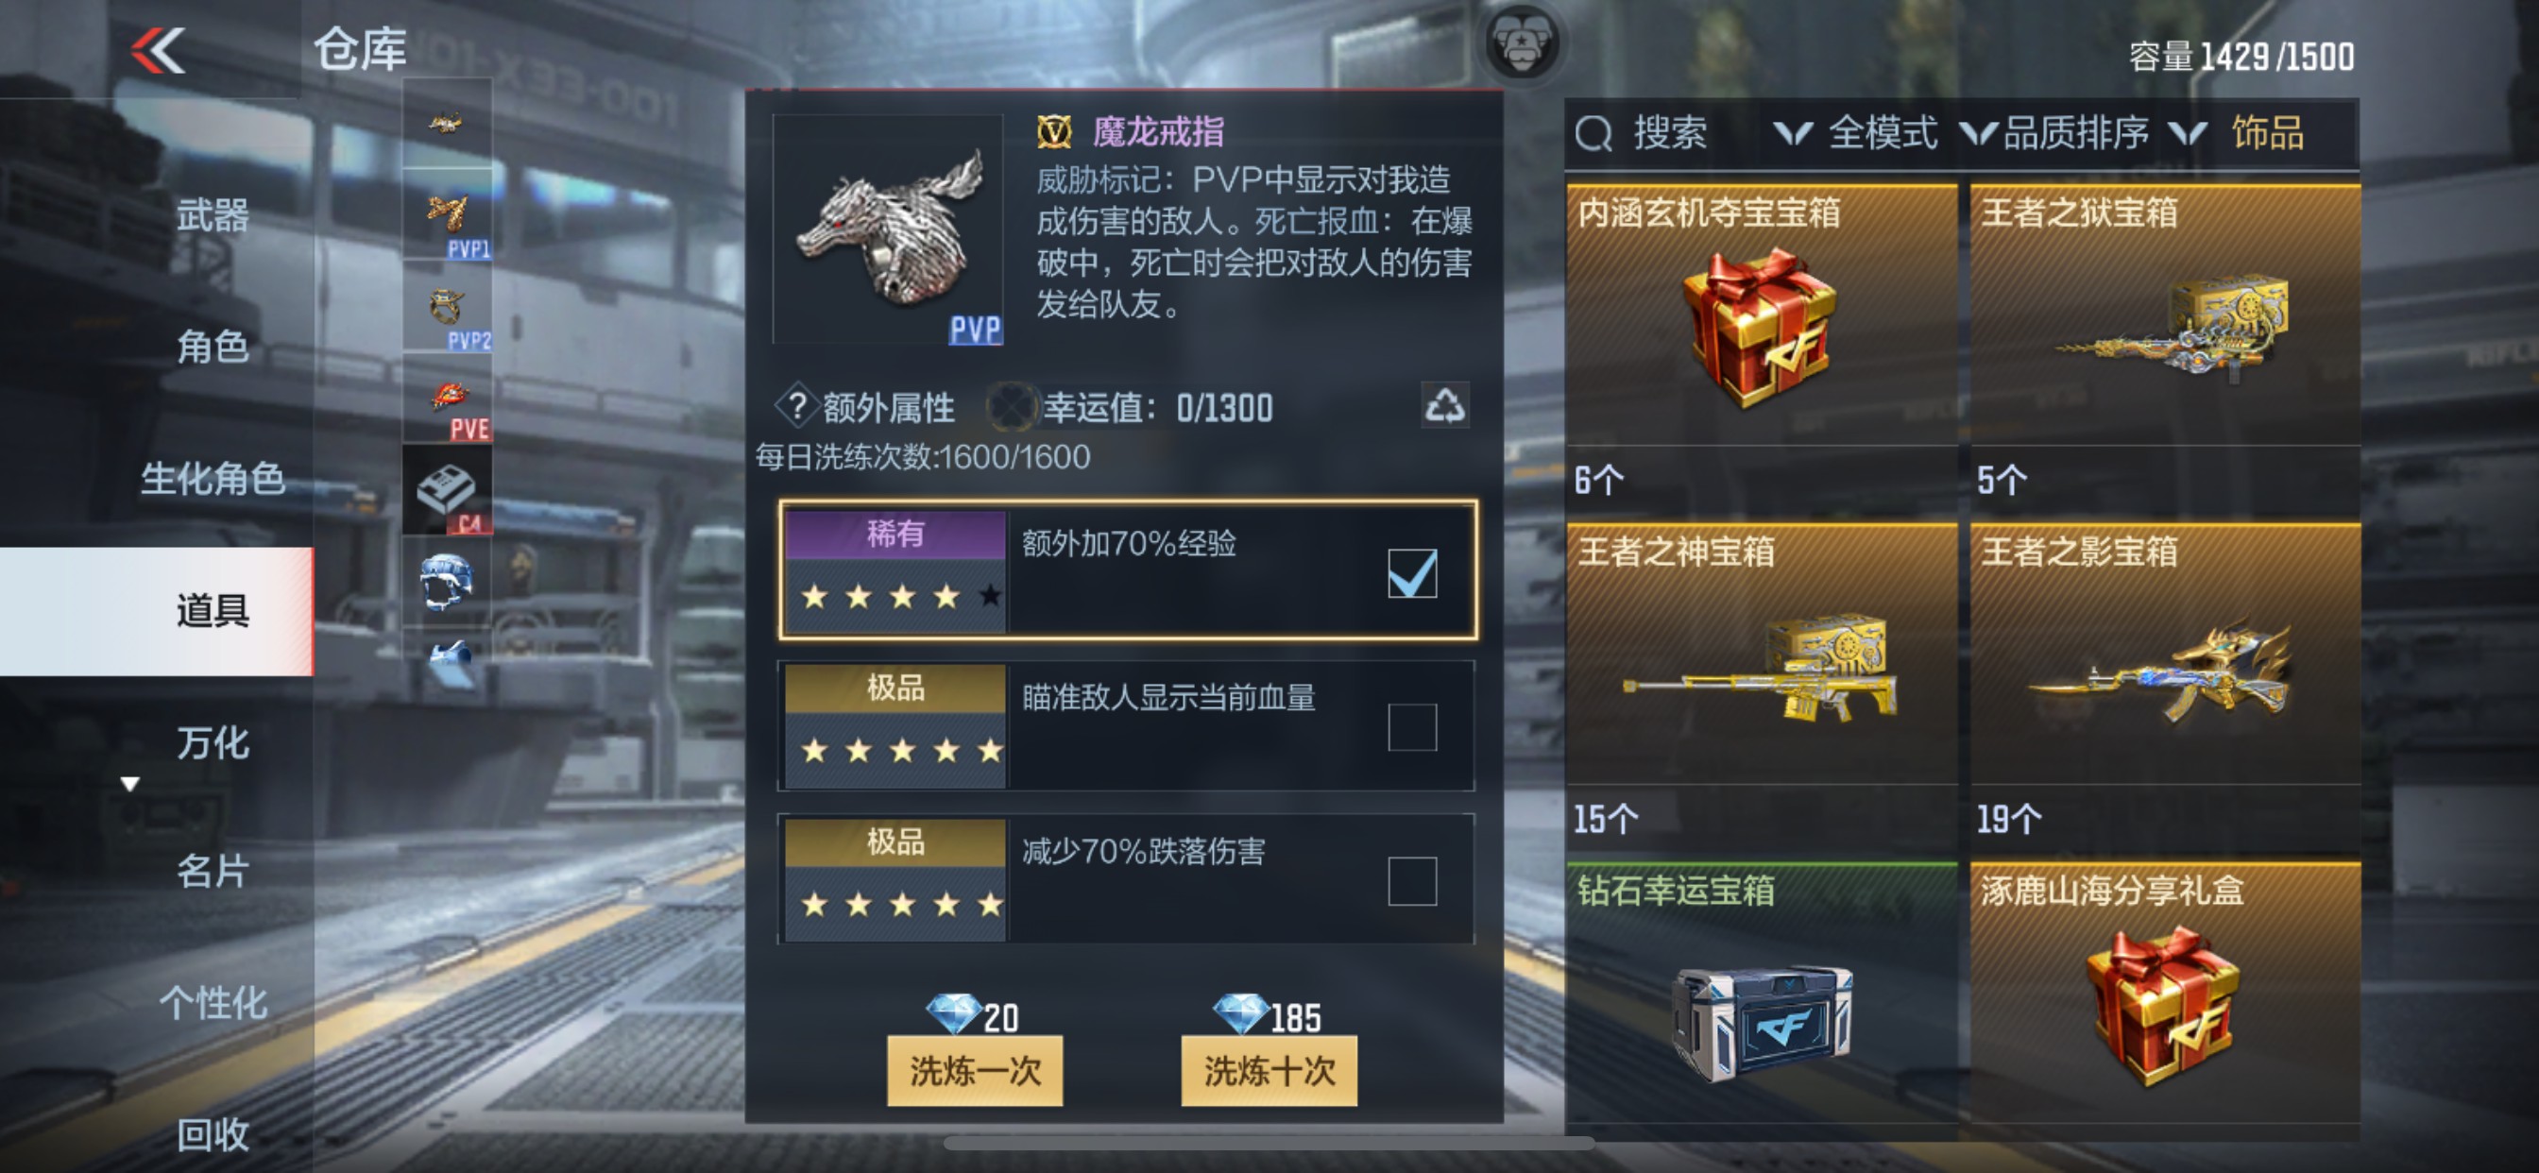
Task: Open the gorilla avatar icon at the top
Action: pyautogui.click(x=1522, y=44)
